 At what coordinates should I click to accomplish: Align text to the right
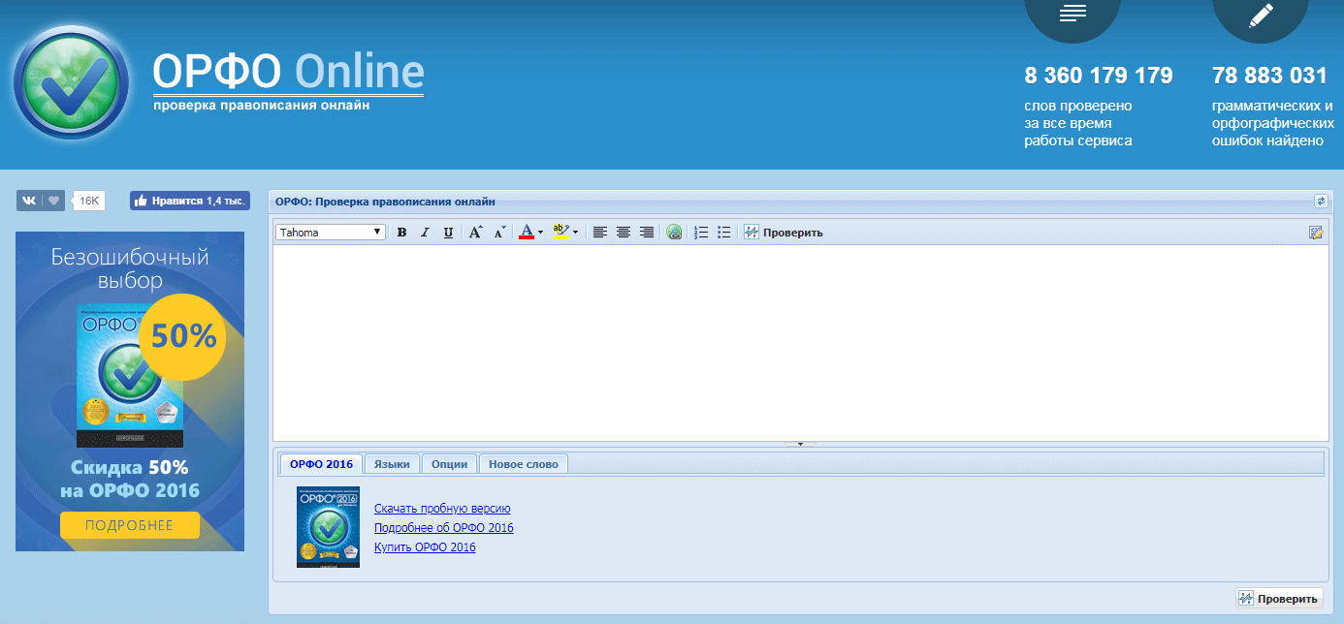click(x=647, y=233)
